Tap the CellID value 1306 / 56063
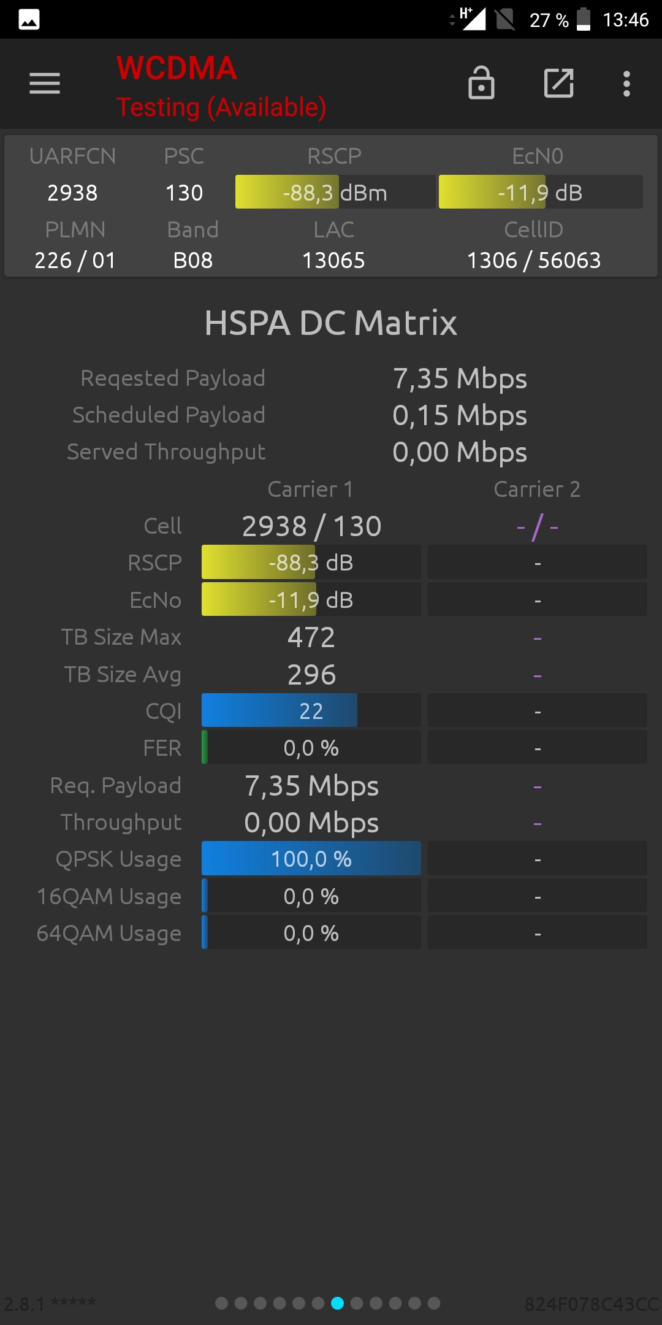 click(534, 260)
